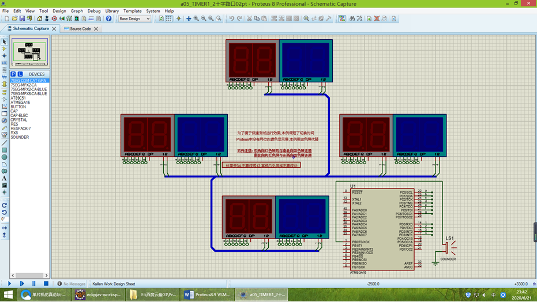Image resolution: width=537 pixels, height=302 pixels.
Task: Select the 2D Graphics Circle tool
Action: click(x=4, y=157)
